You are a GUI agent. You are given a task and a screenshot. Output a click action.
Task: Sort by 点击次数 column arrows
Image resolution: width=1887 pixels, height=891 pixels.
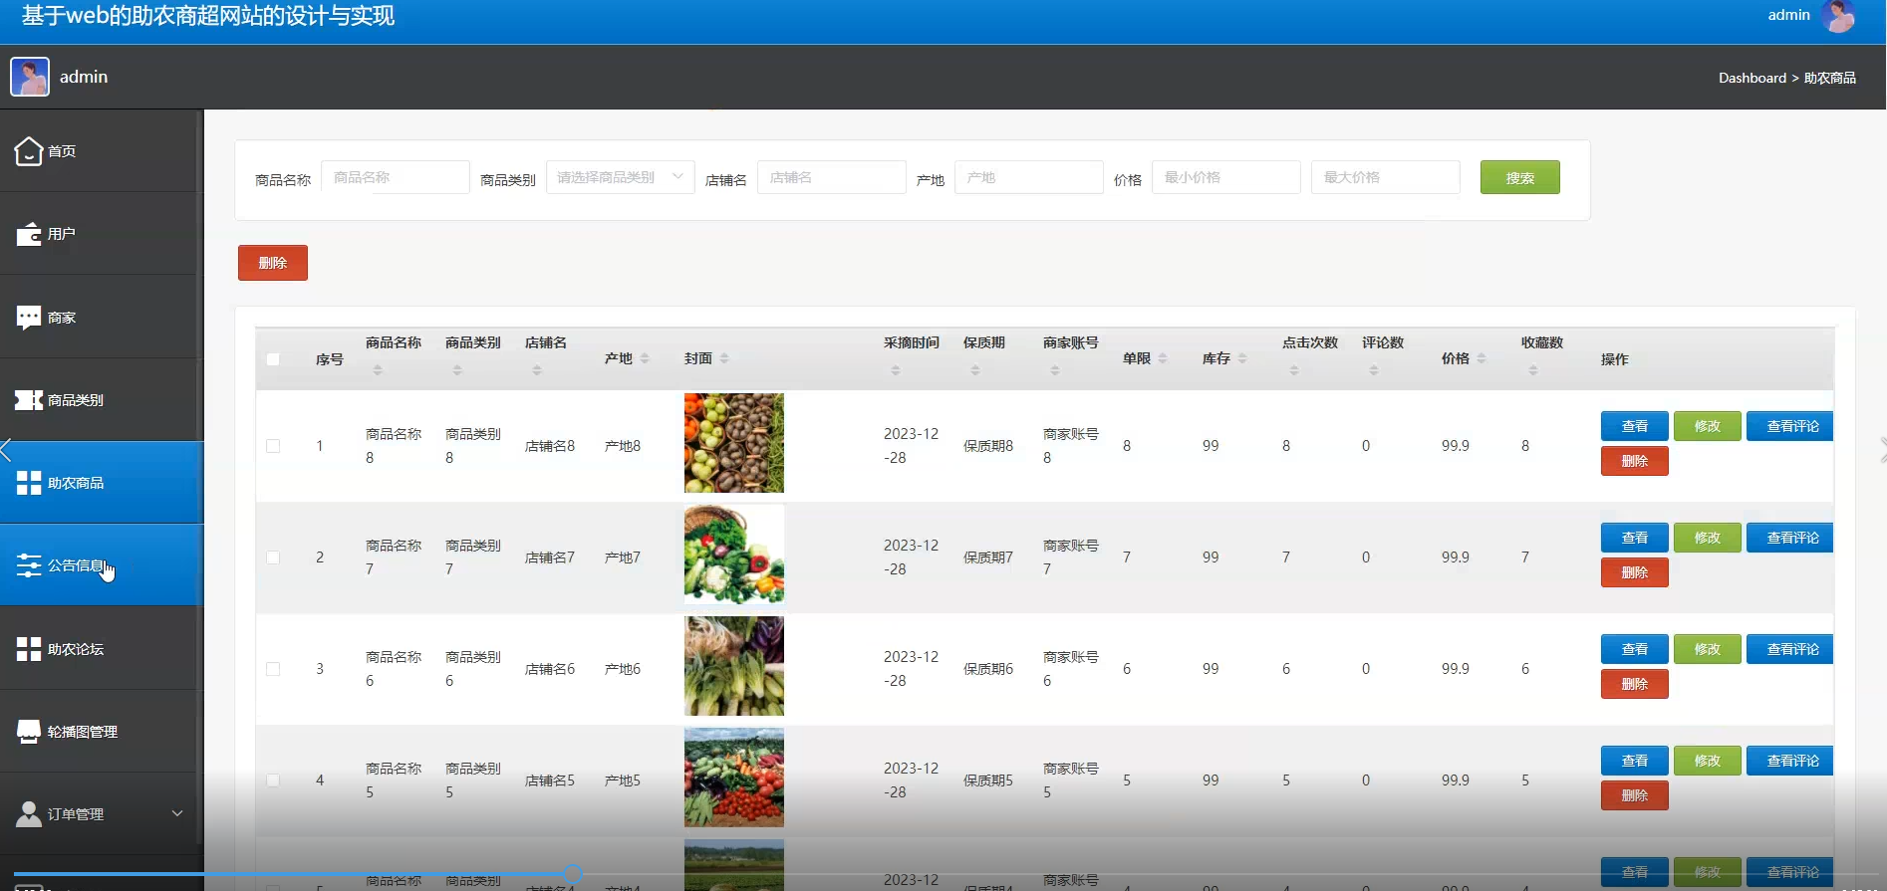point(1294,370)
